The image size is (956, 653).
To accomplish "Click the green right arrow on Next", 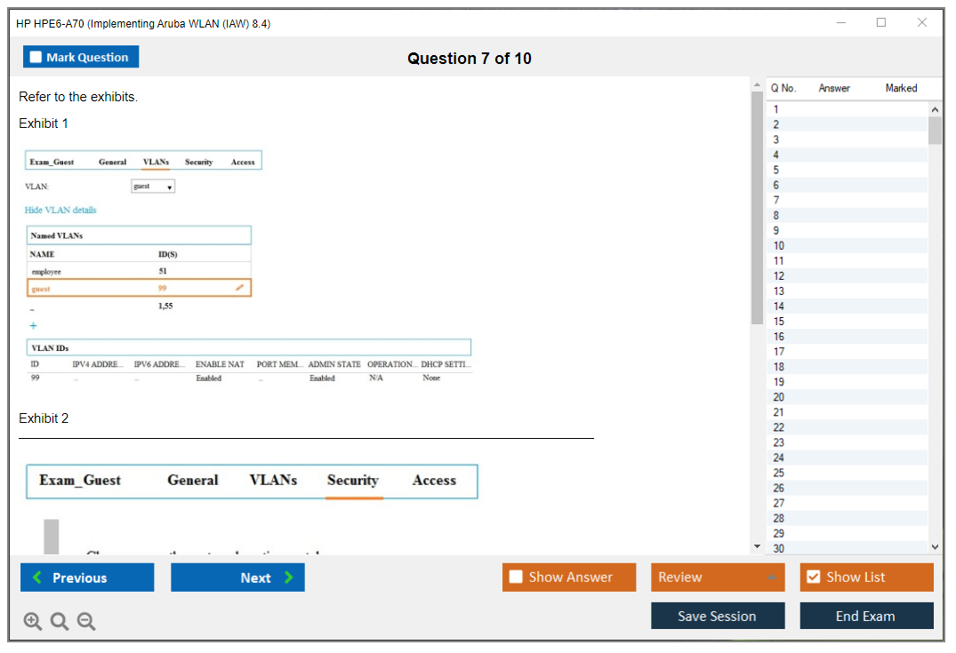I will pyautogui.click(x=288, y=577).
